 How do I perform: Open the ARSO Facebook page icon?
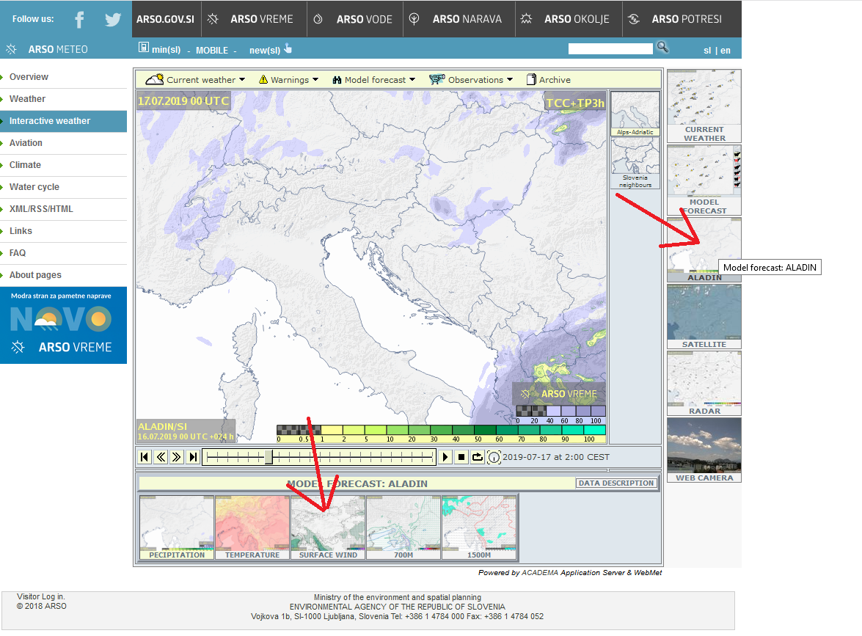(80, 20)
